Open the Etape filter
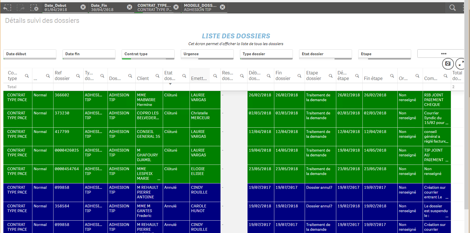 [x=385, y=54]
